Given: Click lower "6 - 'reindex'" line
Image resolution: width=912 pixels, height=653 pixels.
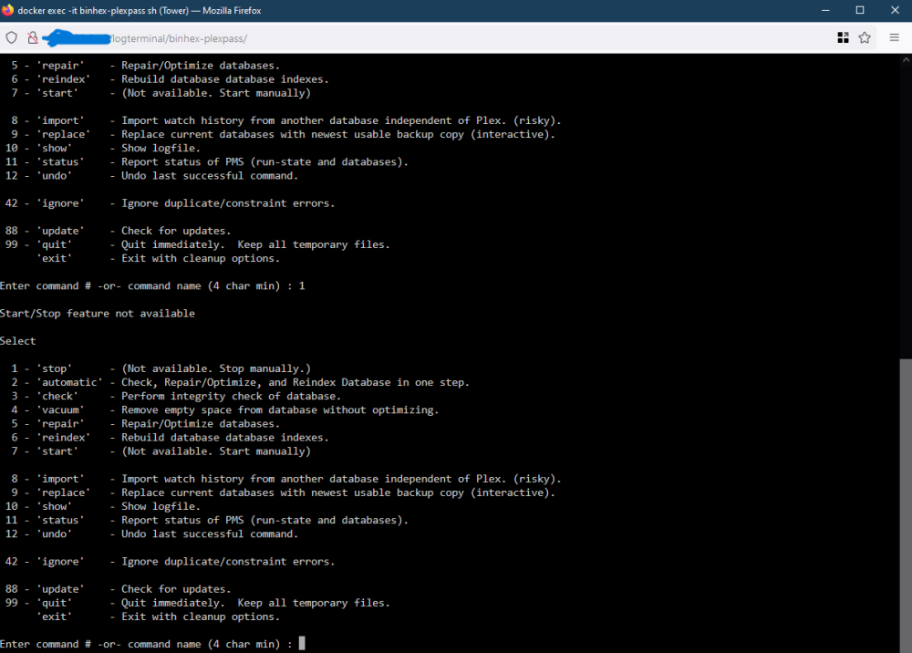Looking at the screenshot, I should pos(170,437).
